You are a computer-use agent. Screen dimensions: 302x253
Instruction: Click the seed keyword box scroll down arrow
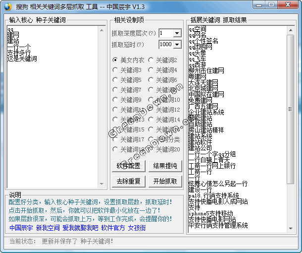101,184
